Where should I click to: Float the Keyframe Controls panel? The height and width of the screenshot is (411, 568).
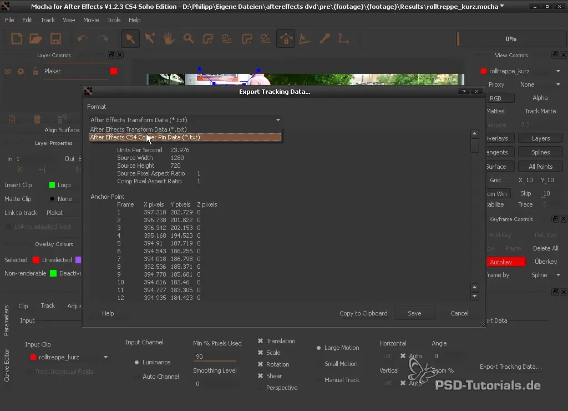click(555, 219)
